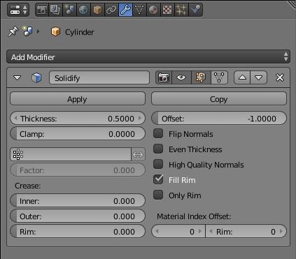The height and width of the screenshot is (259, 296).
Task: Click the Offset slider
Action: [x=219, y=118]
